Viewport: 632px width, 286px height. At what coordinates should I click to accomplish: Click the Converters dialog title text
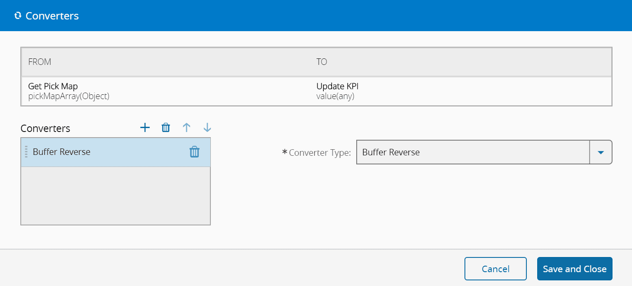(52, 16)
